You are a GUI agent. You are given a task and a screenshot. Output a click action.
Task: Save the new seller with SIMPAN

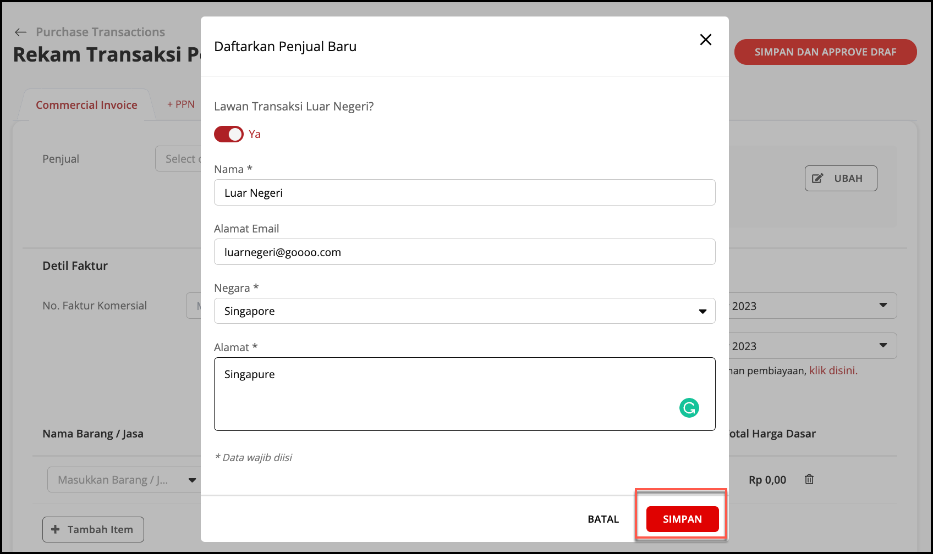(x=682, y=519)
